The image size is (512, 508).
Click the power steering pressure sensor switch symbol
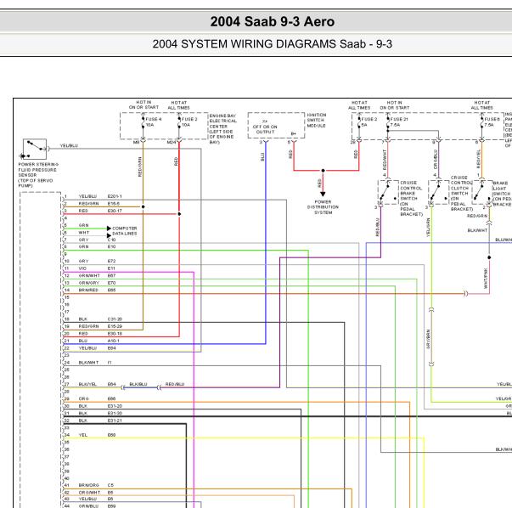pyautogui.click(x=34, y=149)
